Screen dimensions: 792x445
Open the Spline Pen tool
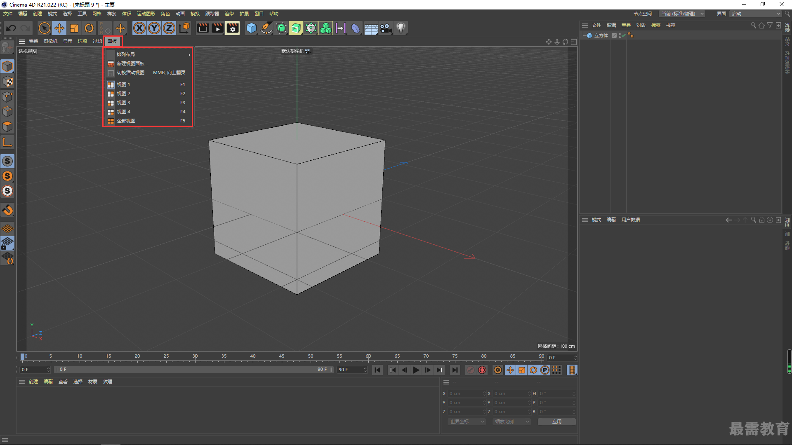266,28
